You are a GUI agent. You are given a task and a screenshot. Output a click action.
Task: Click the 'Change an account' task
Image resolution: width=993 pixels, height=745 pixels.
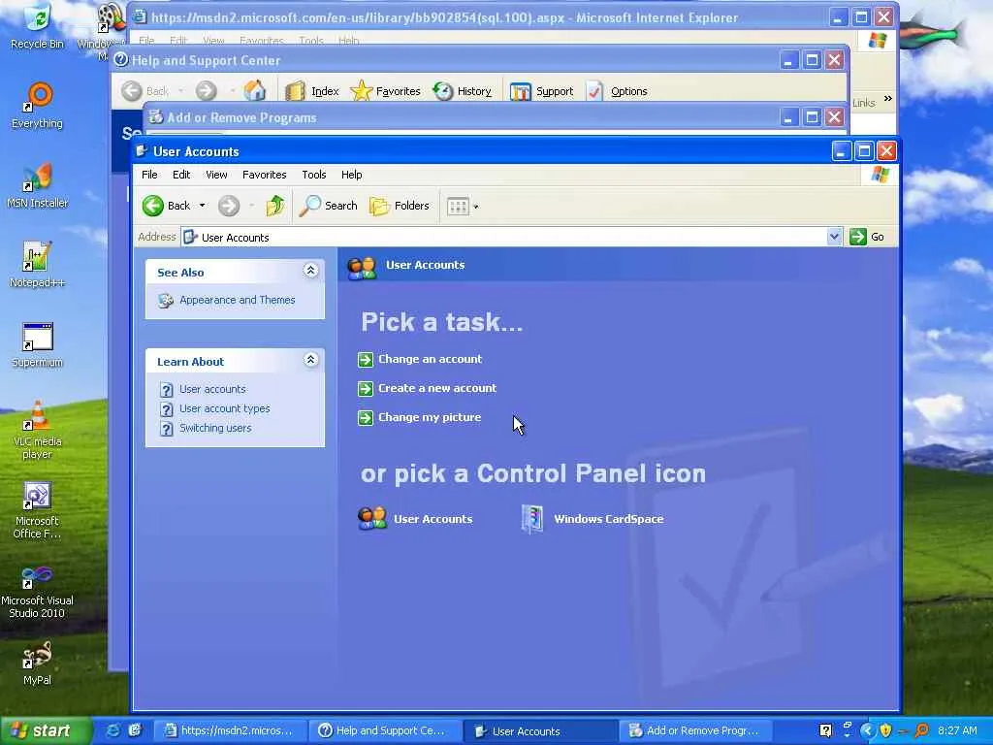(430, 359)
